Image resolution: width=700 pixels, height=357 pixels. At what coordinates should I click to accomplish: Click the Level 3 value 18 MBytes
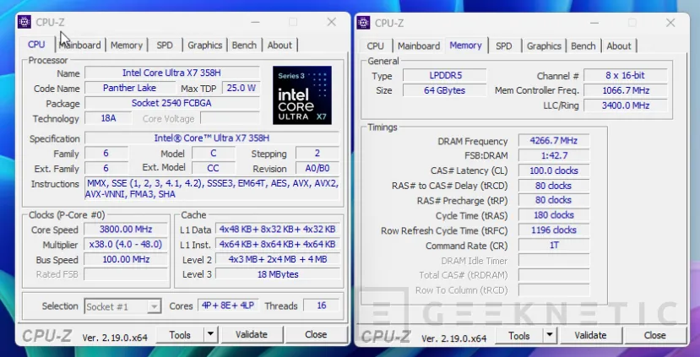click(278, 274)
